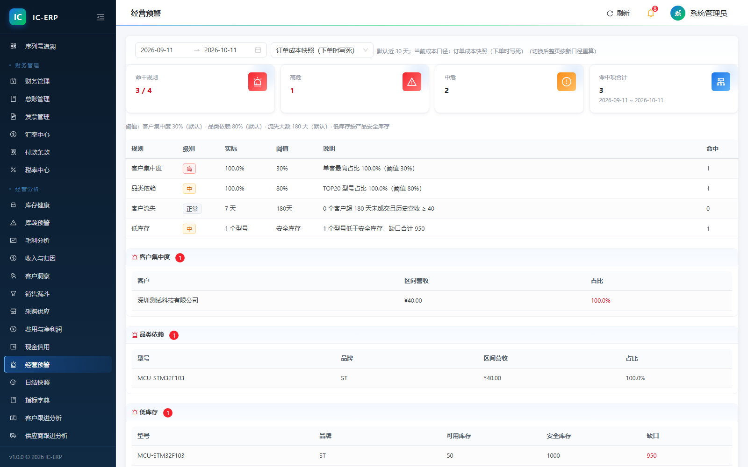This screenshot has height=467, width=748.
Task: Click the 销售漏斗 funnel icon
Action: [x=14, y=294]
